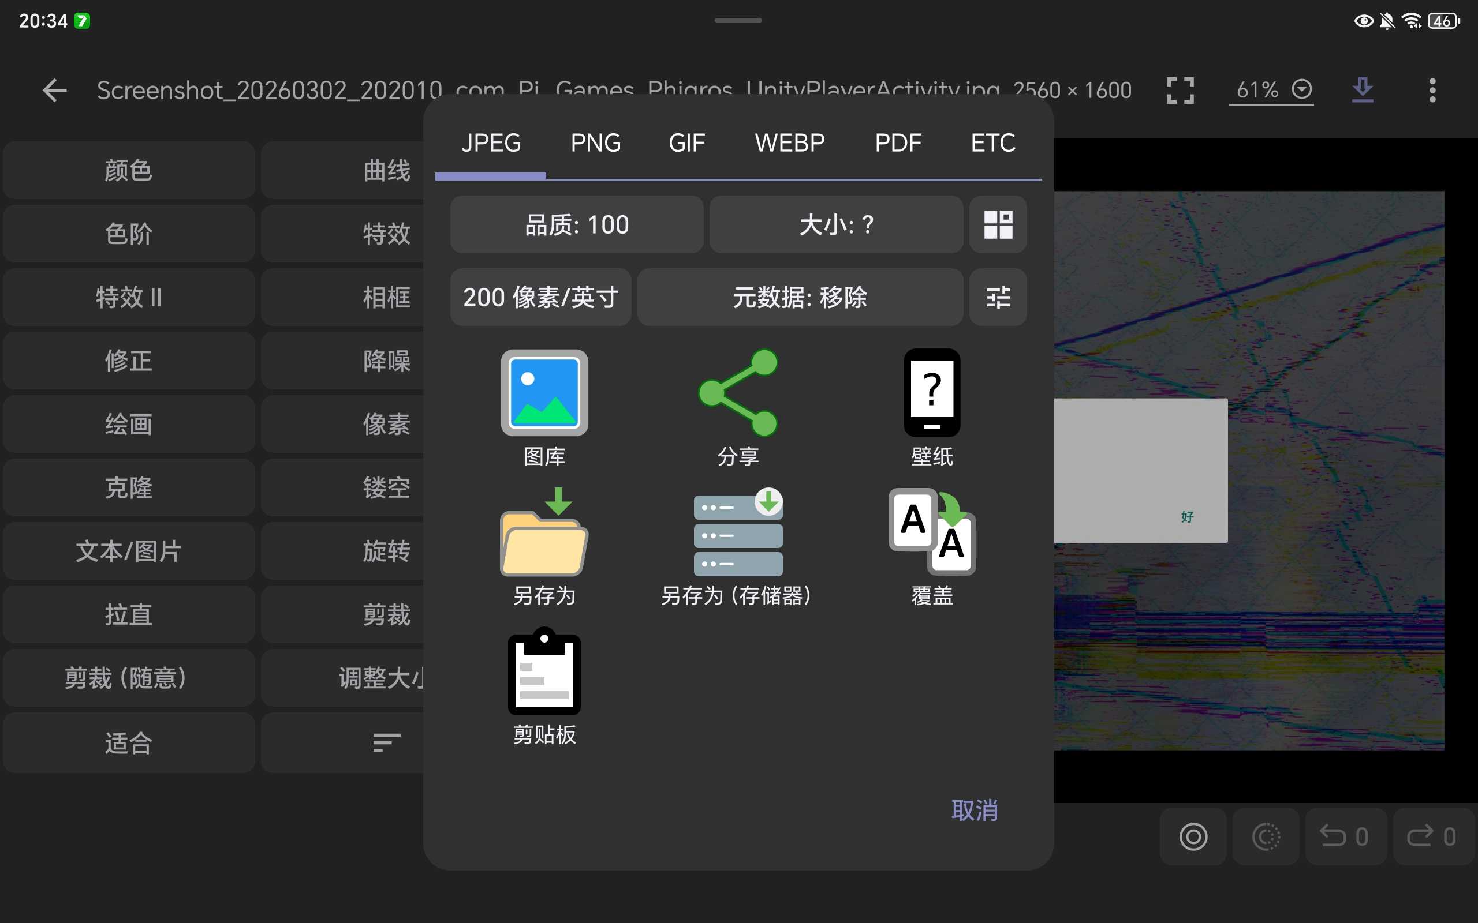Choose Save As (另存为) folder icon

pos(543,533)
